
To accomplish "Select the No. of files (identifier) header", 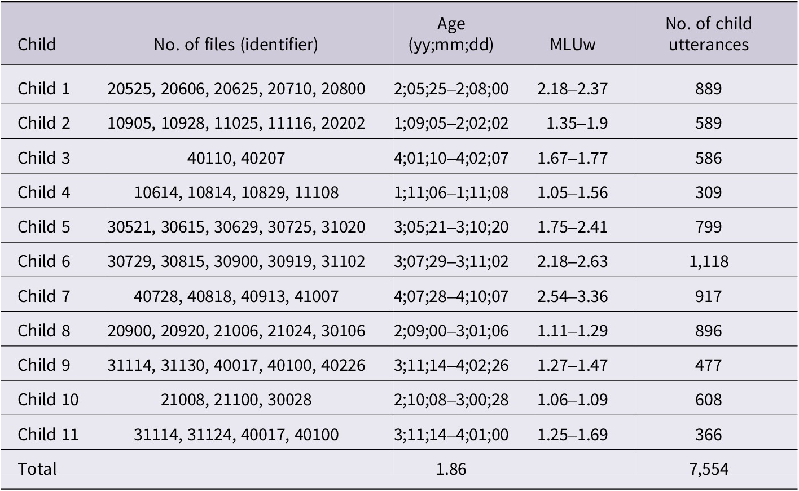I will tap(236, 44).
